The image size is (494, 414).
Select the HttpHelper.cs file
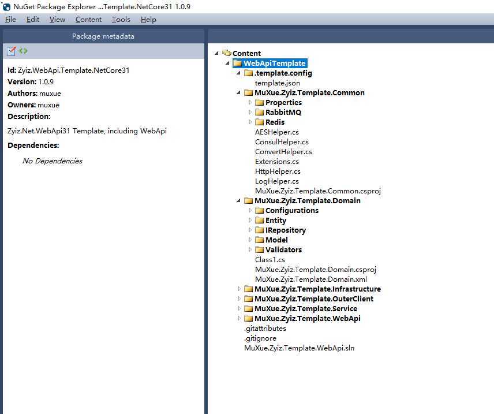point(278,171)
